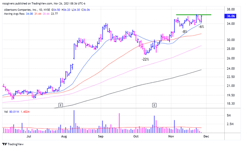This screenshot has width=243, height=148.
Task: Click the blue moving average value 34.08
Action: 29,14
